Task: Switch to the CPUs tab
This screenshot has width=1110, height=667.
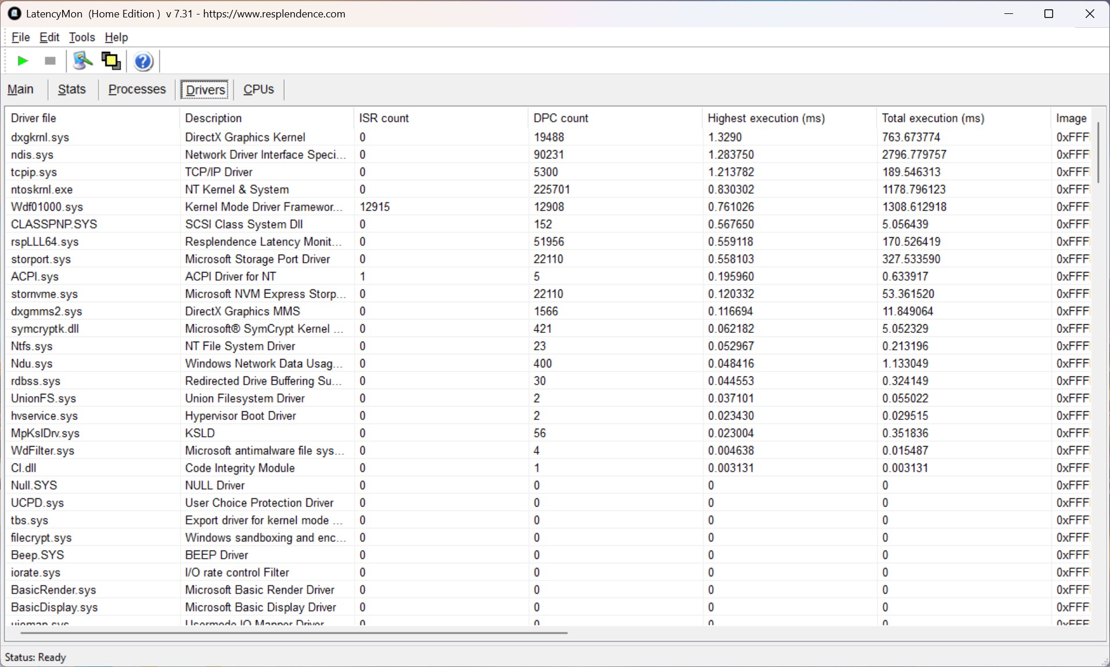Action: click(x=258, y=89)
